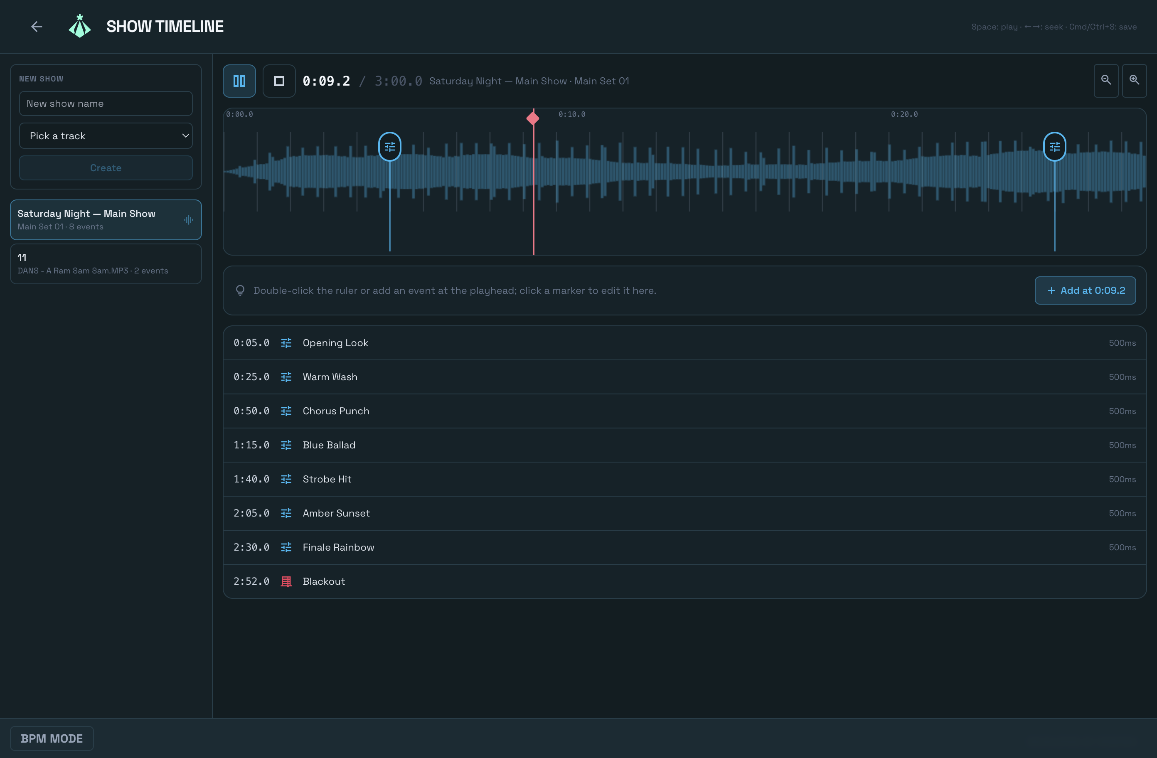Click the 0:50.0 event timestamp
Viewport: 1157px width, 758px height.
pos(251,411)
